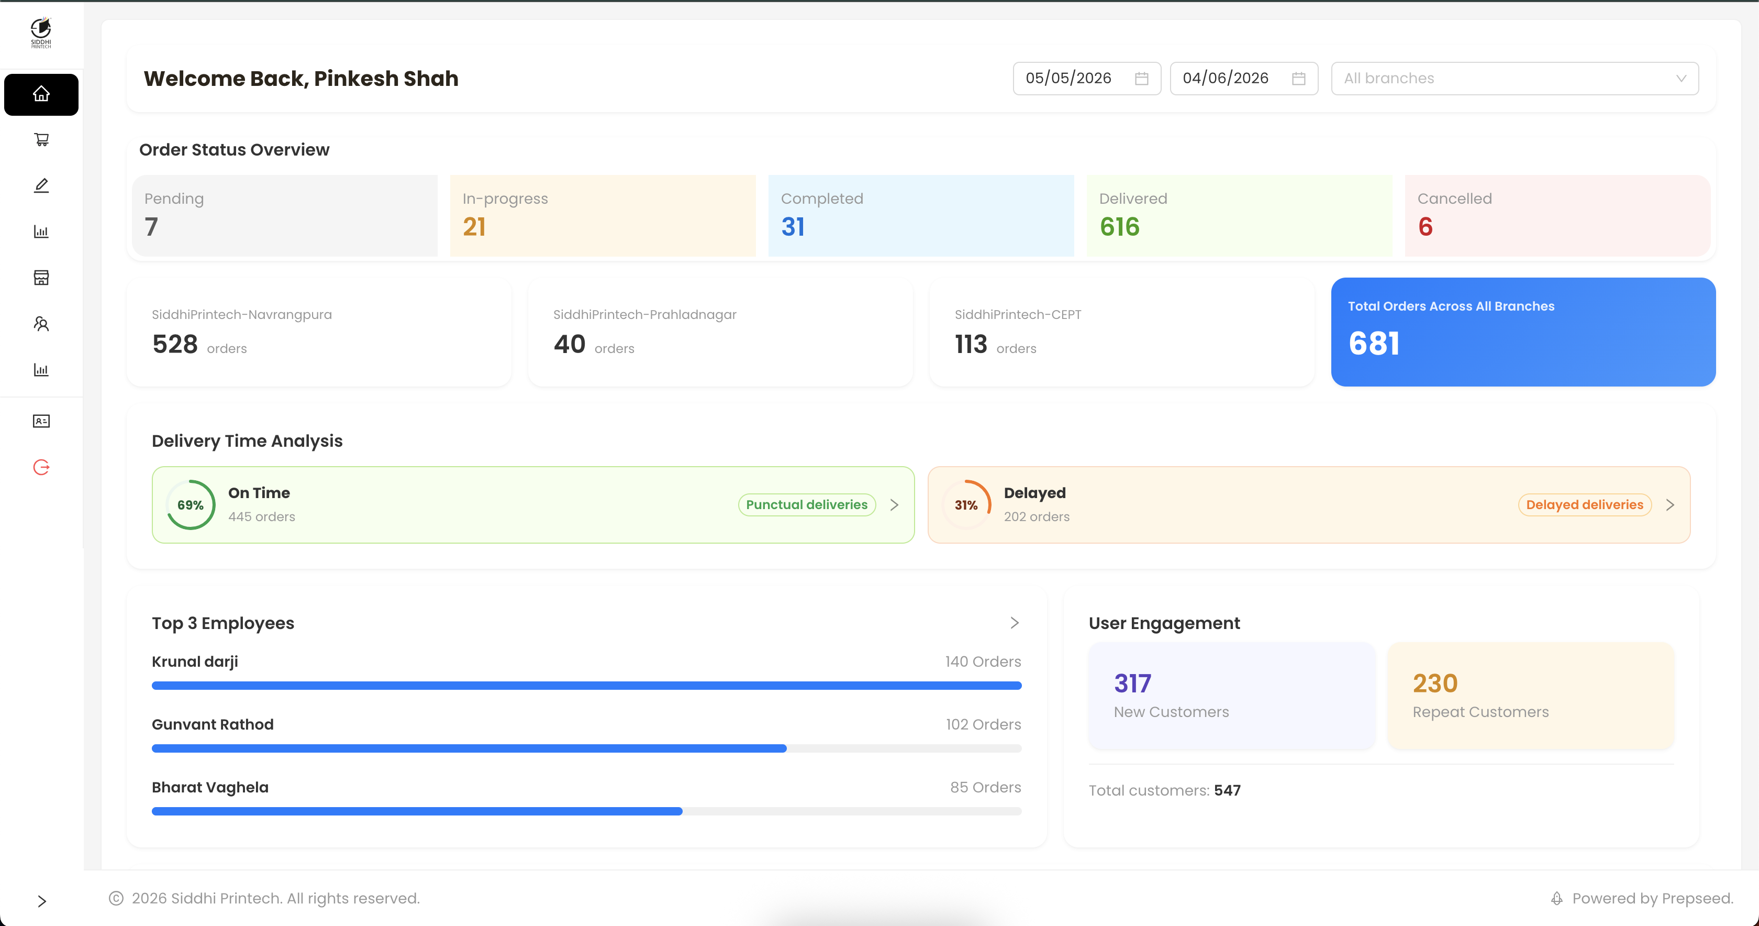
Task: Click the Gunvant Rathod employee name
Action: (x=213, y=724)
